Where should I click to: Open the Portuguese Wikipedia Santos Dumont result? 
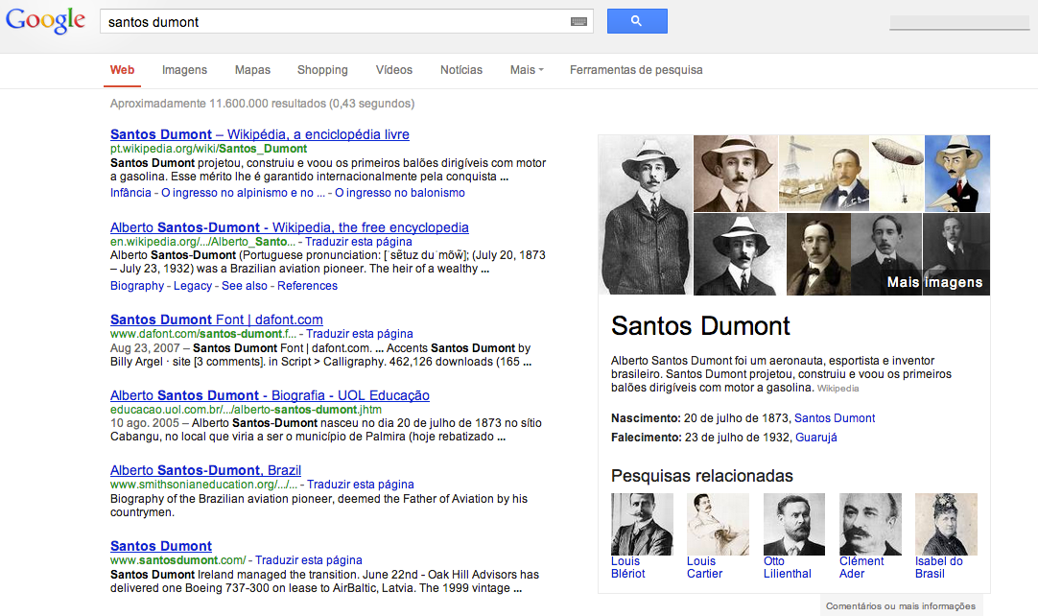tap(259, 134)
